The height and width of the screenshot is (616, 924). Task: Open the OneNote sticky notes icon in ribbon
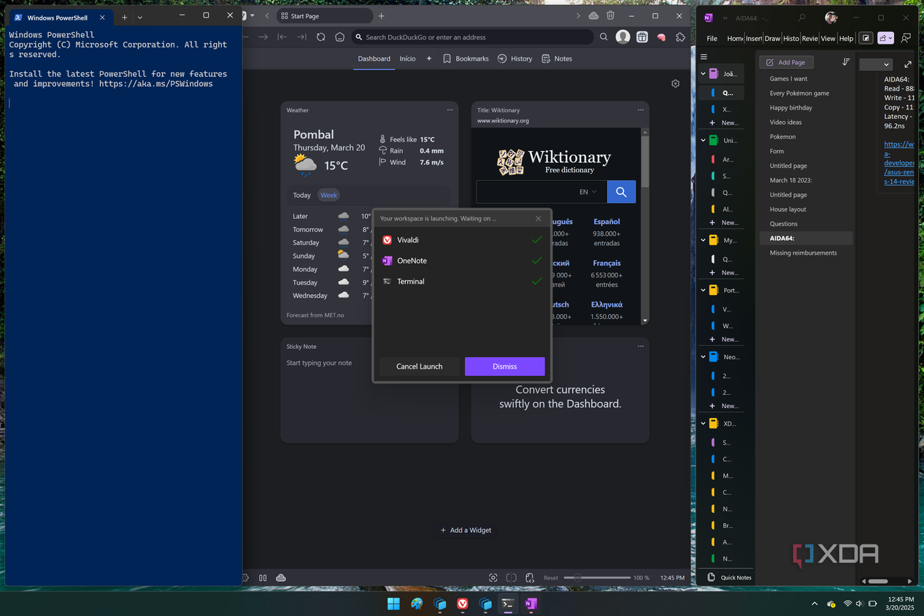click(x=865, y=38)
